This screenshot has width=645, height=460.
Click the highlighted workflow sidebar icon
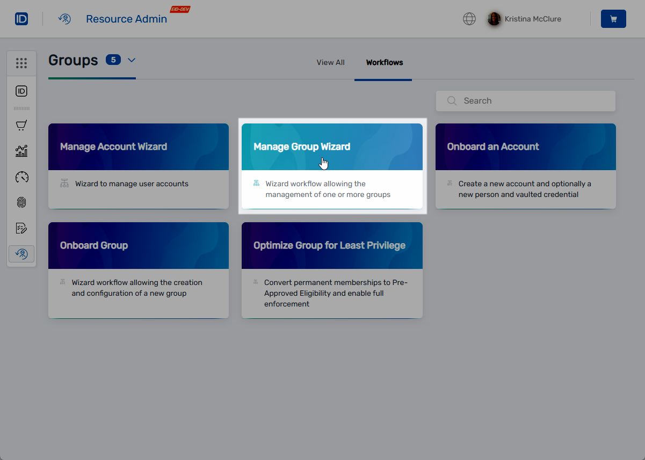[21, 253]
